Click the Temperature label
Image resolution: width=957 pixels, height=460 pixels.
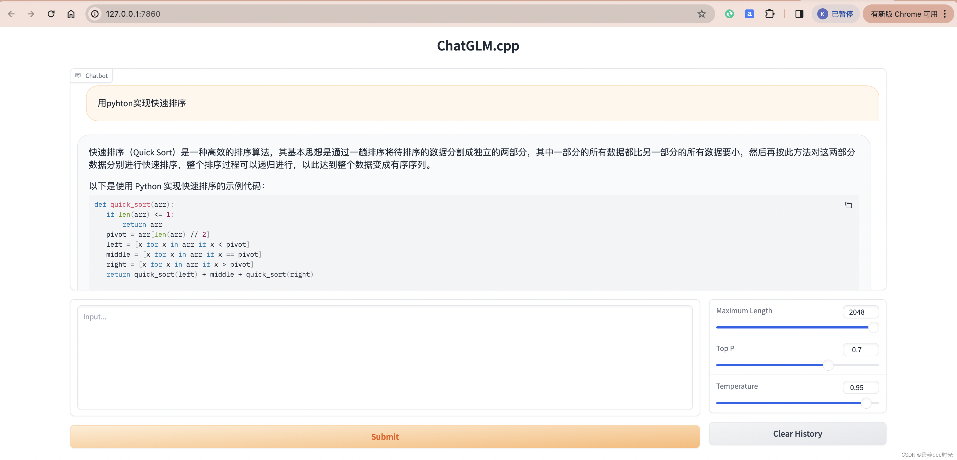click(x=737, y=386)
